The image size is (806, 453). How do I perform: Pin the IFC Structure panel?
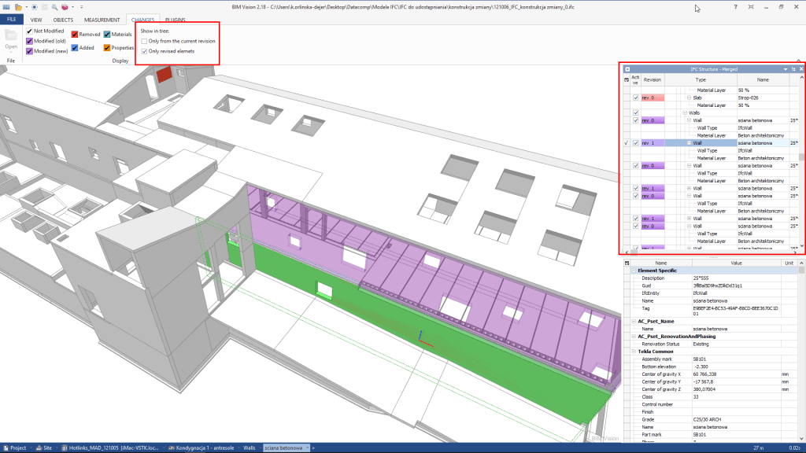(793, 69)
